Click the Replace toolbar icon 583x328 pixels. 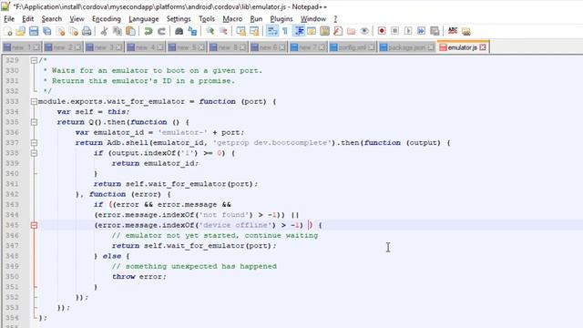click(192, 31)
